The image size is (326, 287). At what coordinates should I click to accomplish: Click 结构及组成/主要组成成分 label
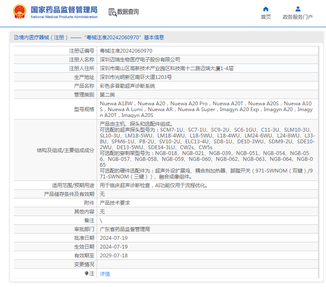[65, 150]
